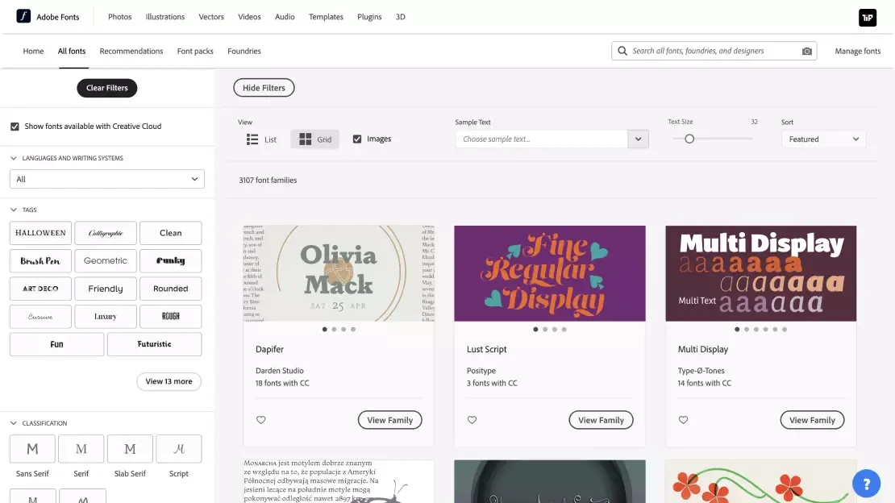Open the 3D menu item

point(401,17)
